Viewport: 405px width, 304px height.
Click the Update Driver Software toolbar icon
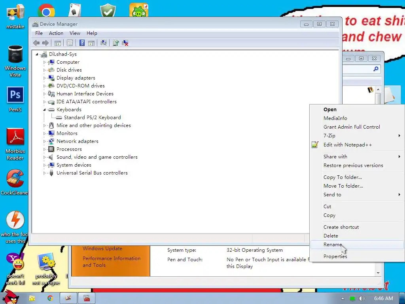coord(116,43)
